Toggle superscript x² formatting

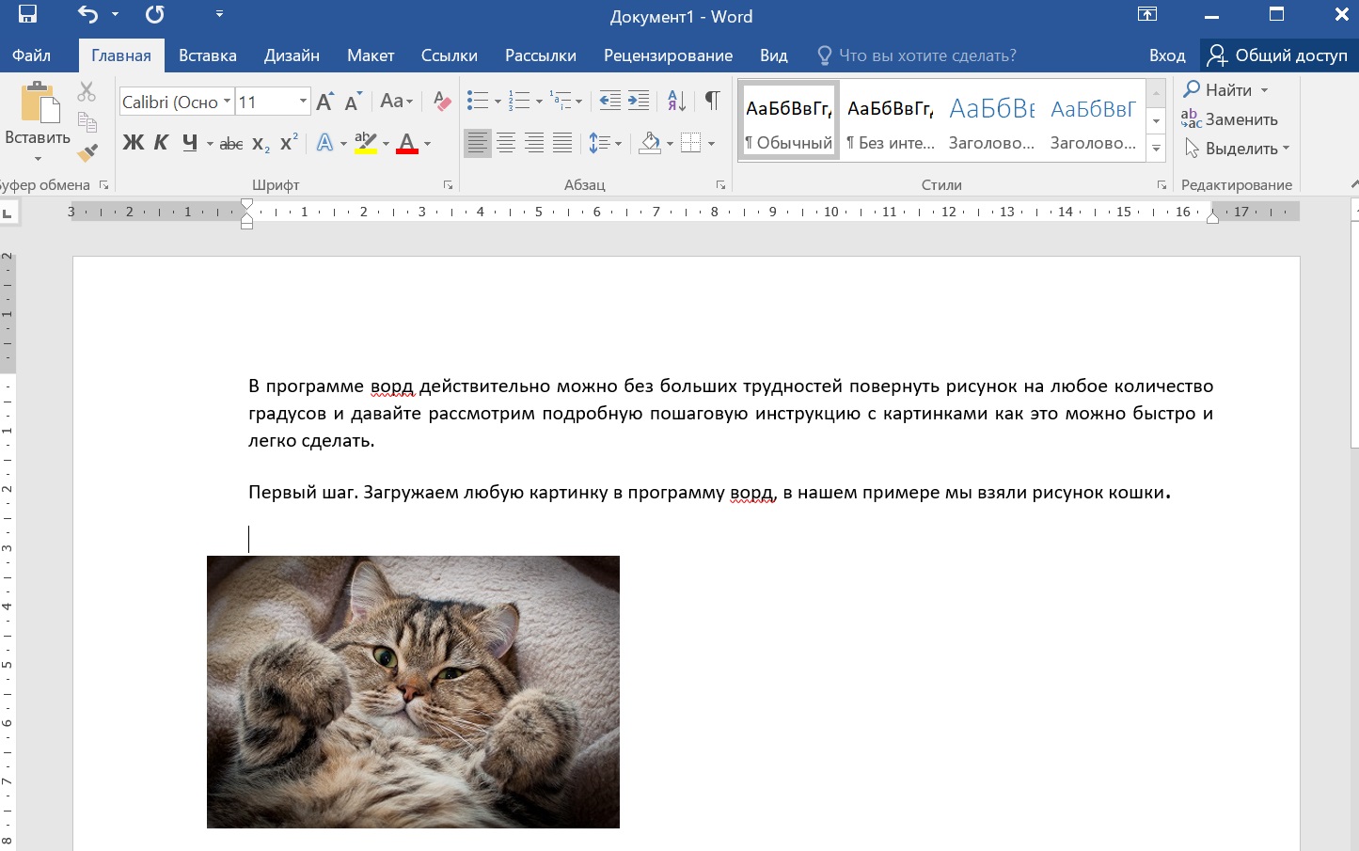pos(289,143)
